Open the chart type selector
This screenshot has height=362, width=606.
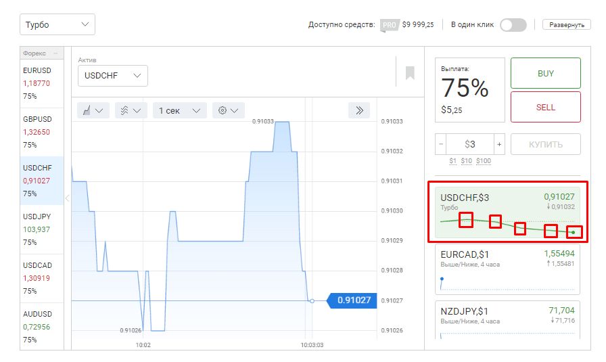coord(93,110)
